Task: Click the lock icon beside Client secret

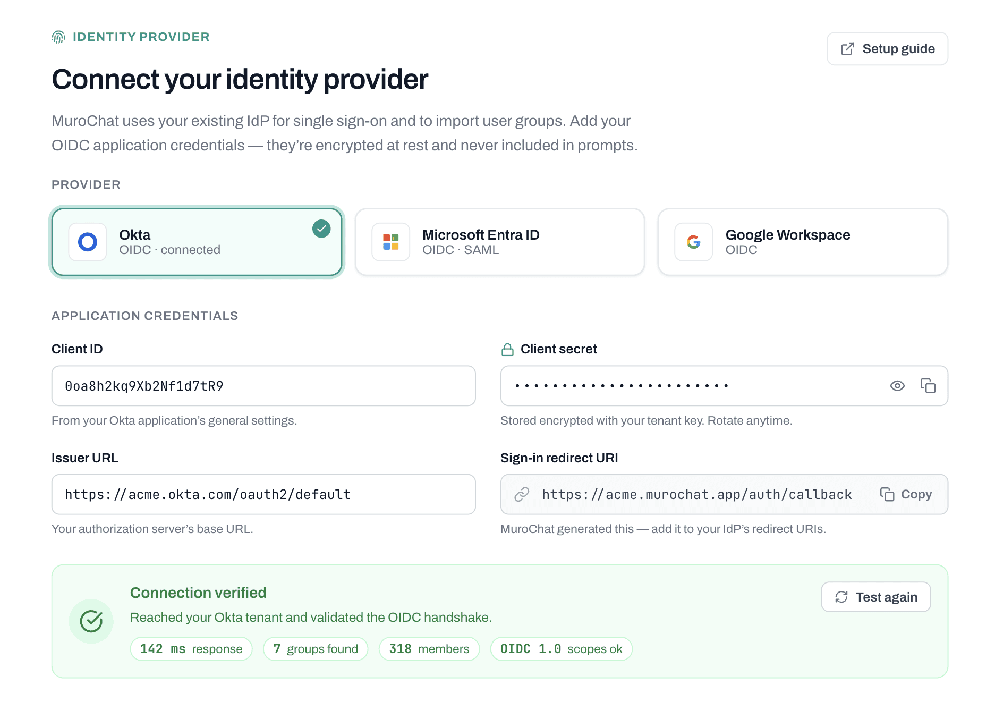Action: (x=507, y=349)
